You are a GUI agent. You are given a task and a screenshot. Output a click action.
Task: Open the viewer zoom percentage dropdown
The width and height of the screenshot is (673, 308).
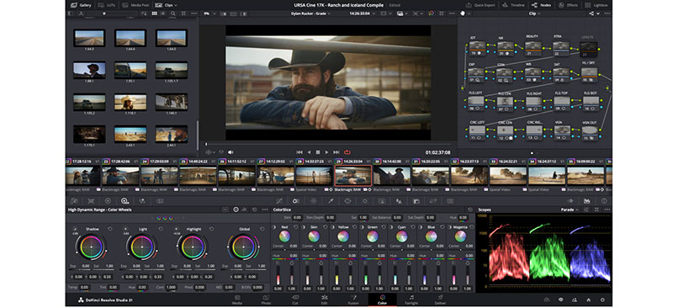[x=209, y=13]
